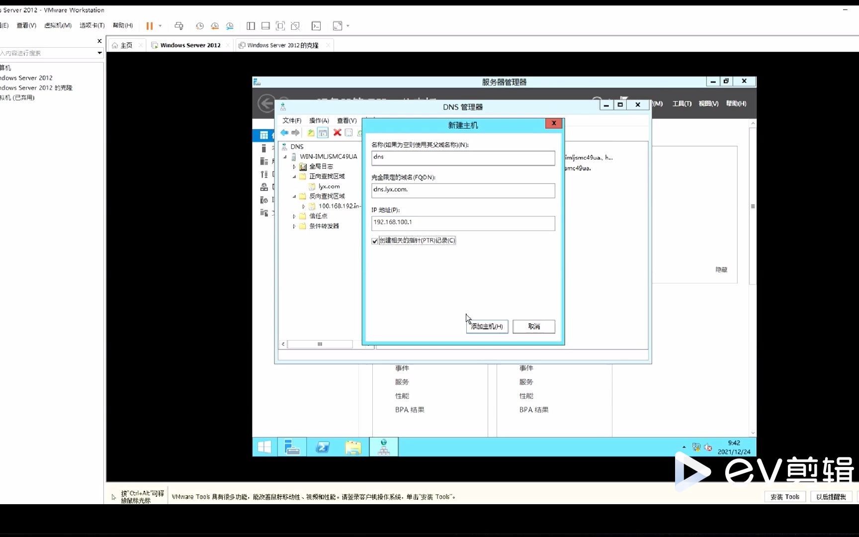The width and height of the screenshot is (859, 537).
Task: Switch to the 主页 tab
Action: click(x=126, y=45)
